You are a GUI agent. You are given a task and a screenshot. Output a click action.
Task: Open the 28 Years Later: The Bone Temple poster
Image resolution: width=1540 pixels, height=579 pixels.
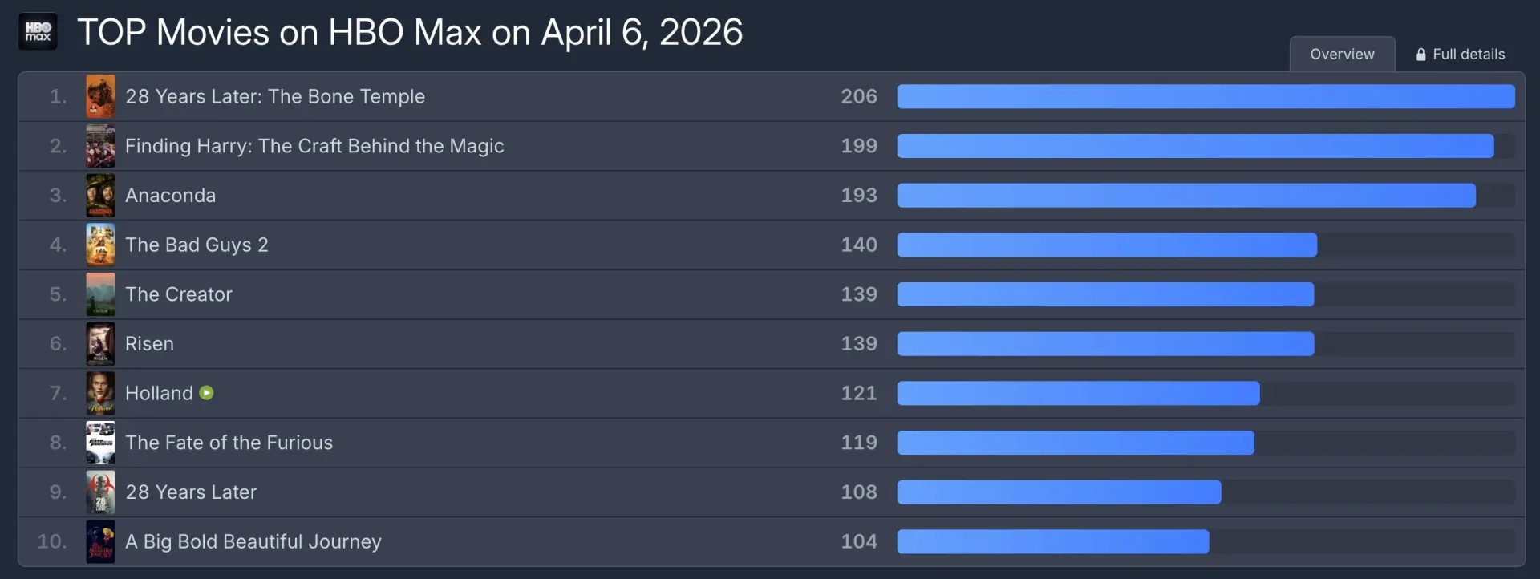pos(100,96)
